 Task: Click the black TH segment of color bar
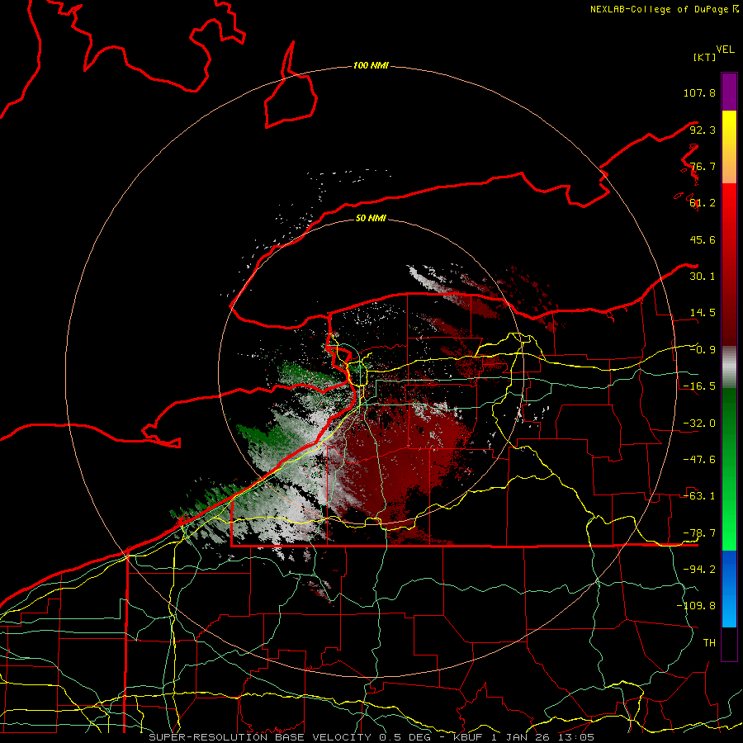[729, 643]
